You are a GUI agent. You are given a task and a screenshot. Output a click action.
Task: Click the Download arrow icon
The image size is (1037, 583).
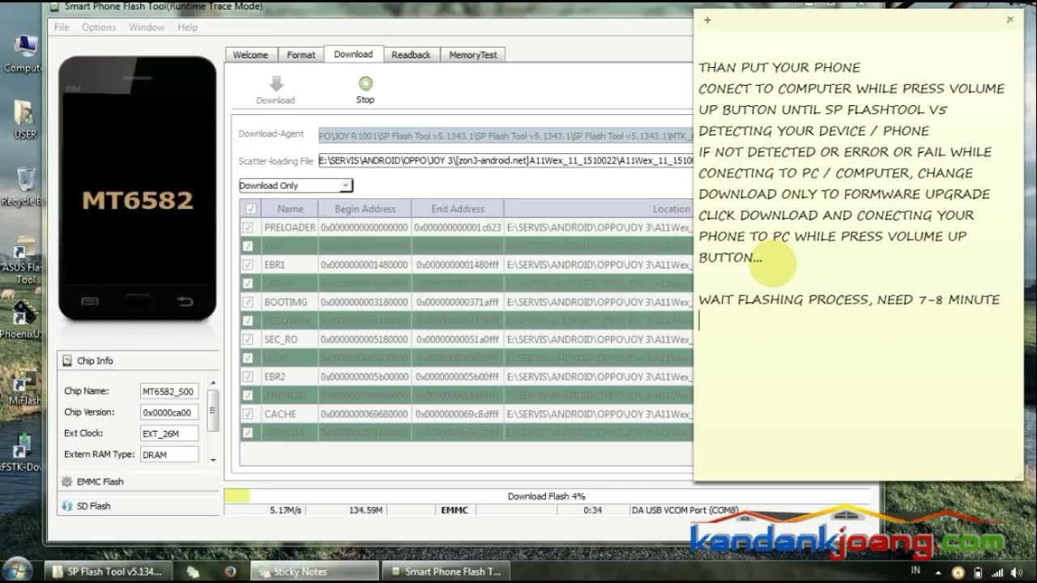click(x=276, y=83)
